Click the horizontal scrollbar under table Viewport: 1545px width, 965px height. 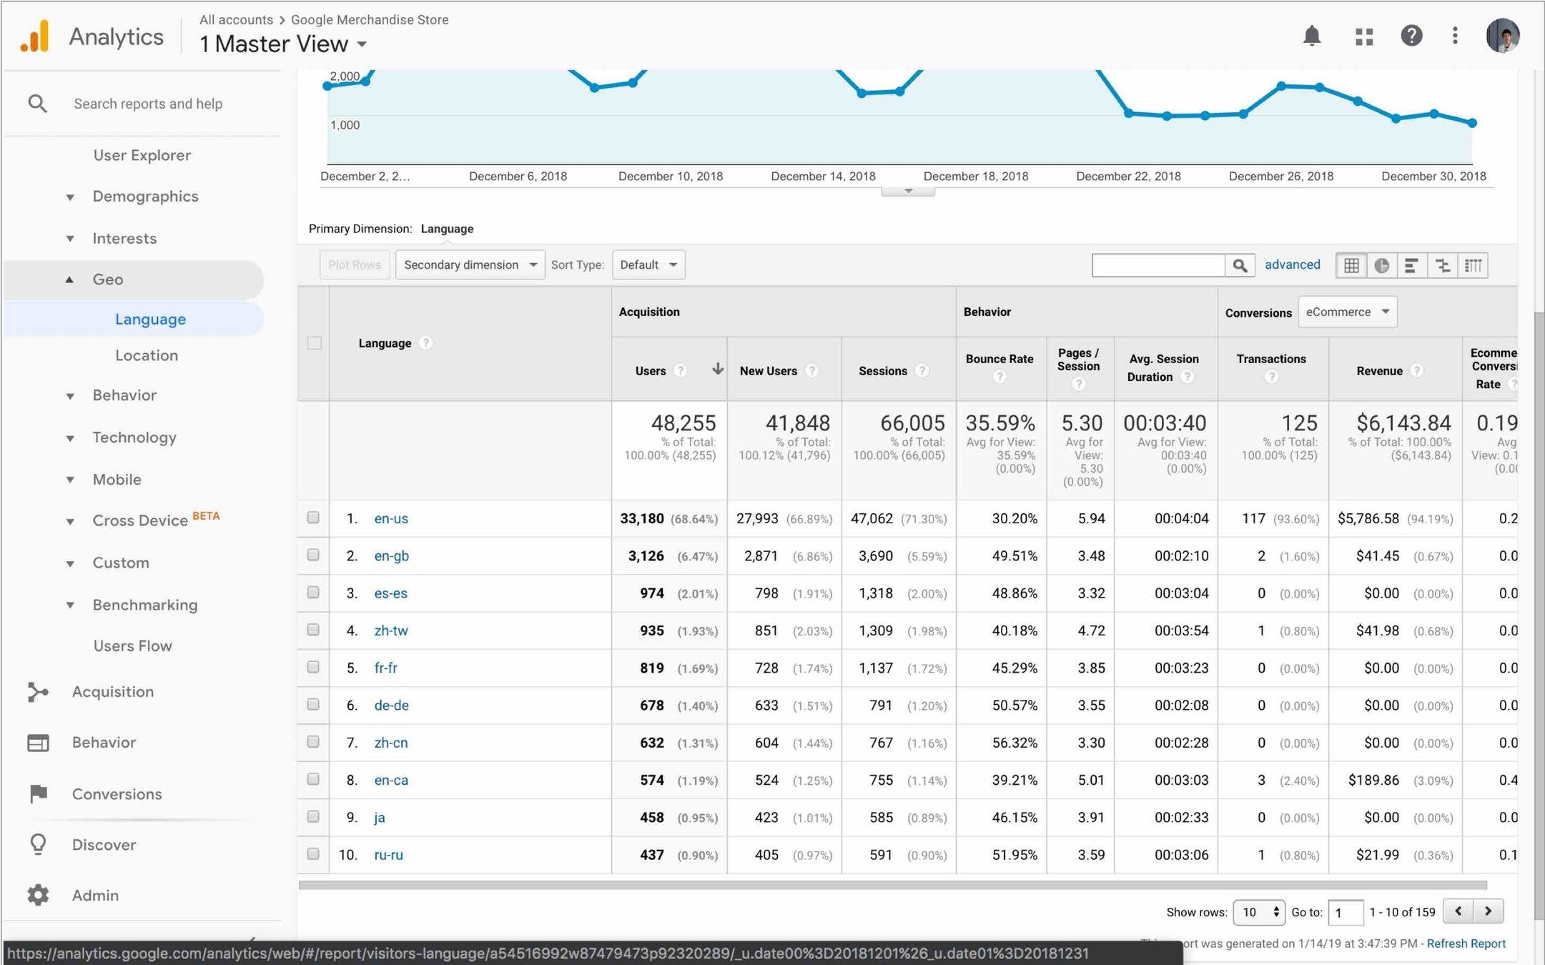(x=892, y=885)
